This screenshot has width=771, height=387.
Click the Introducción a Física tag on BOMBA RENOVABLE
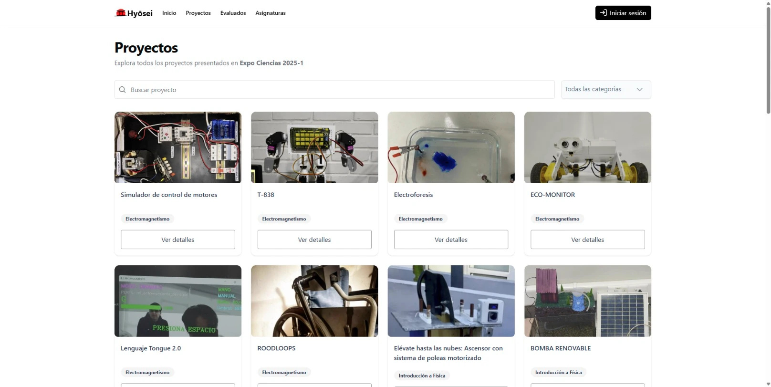[559, 373]
